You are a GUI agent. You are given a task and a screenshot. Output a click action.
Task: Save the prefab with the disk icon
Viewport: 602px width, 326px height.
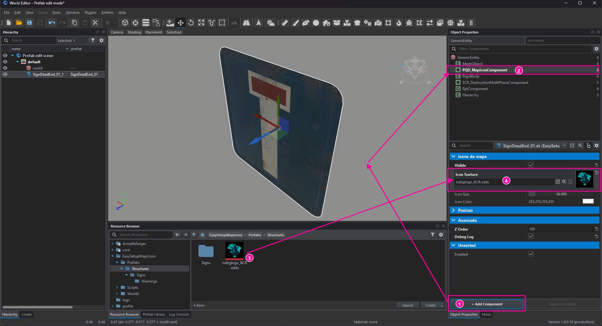point(29,23)
